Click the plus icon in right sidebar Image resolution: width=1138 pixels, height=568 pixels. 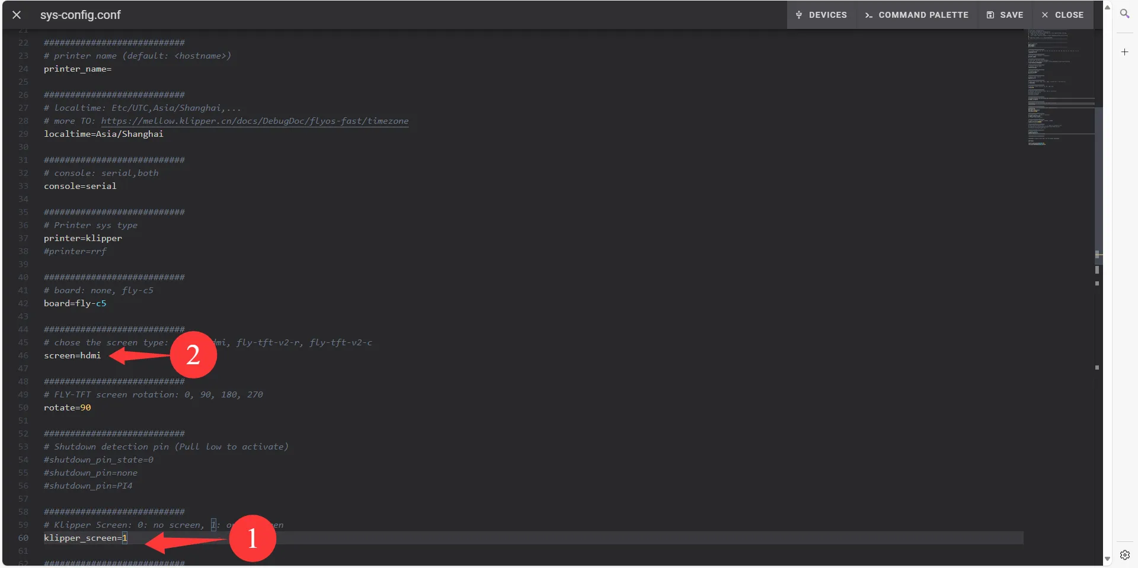click(1124, 52)
